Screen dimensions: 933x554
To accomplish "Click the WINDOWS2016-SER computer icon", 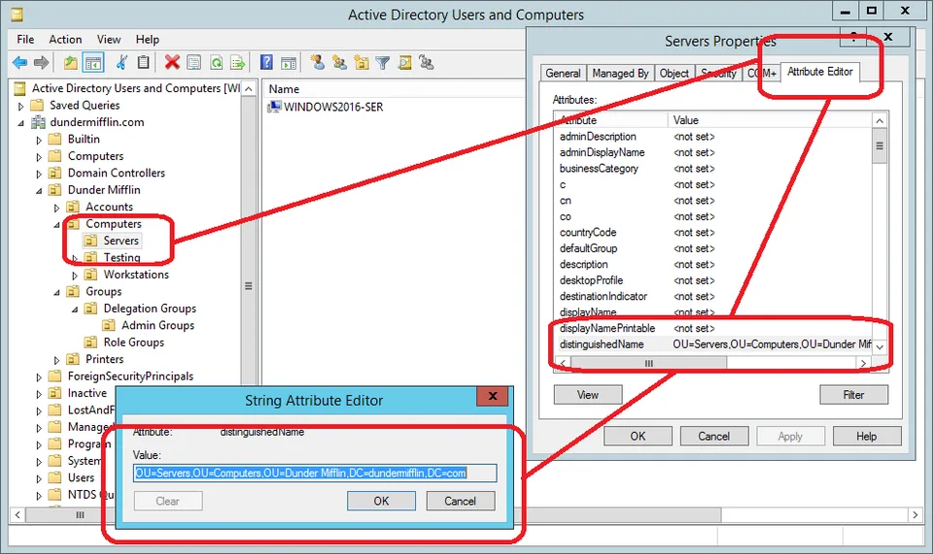I will pos(274,107).
